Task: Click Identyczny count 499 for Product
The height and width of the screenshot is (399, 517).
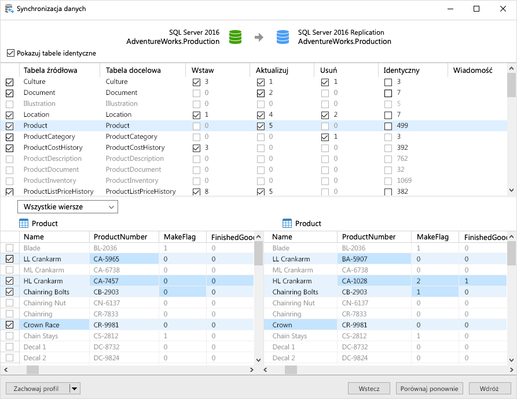Action: (402, 125)
